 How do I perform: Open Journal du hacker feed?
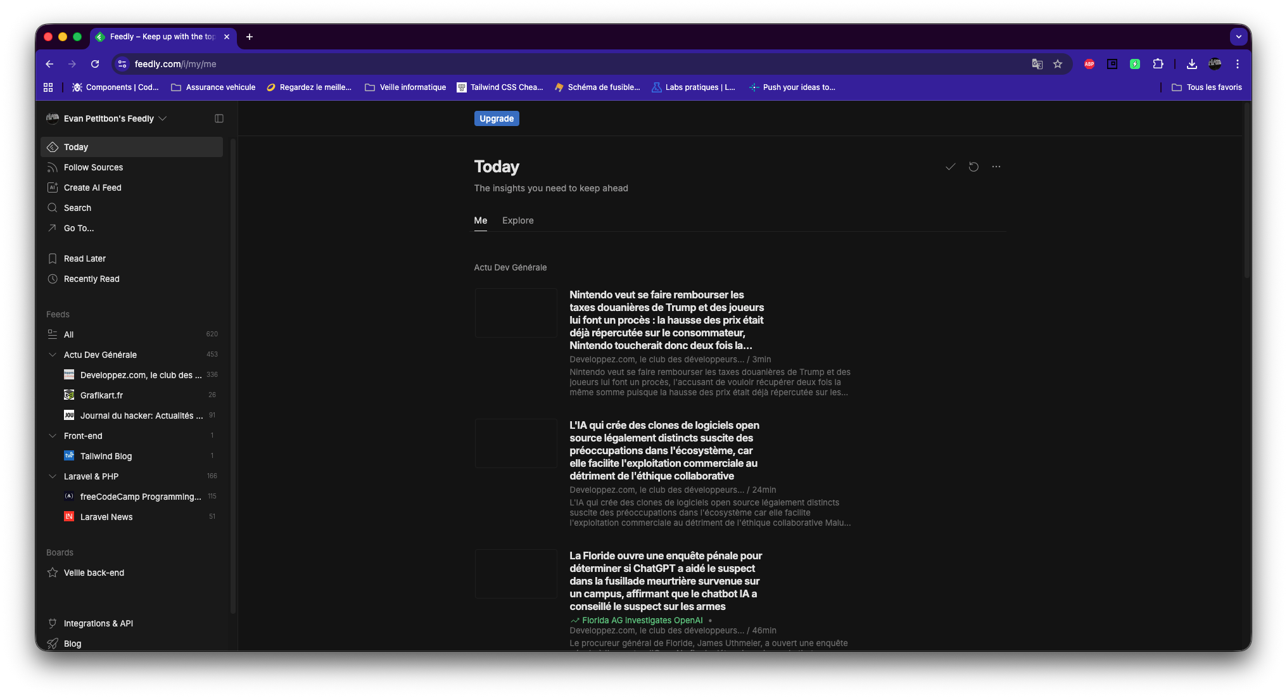[x=140, y=416]
